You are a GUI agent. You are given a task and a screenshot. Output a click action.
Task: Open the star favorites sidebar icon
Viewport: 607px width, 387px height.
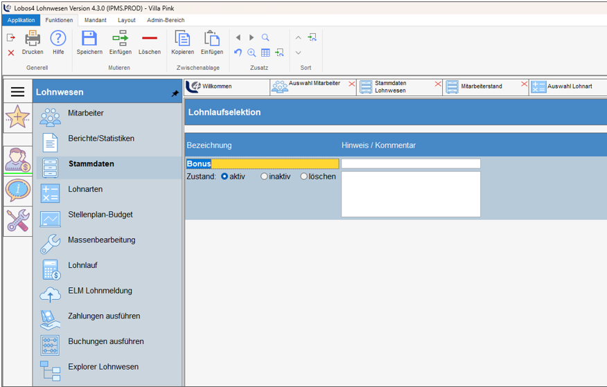tap(17, 118)
